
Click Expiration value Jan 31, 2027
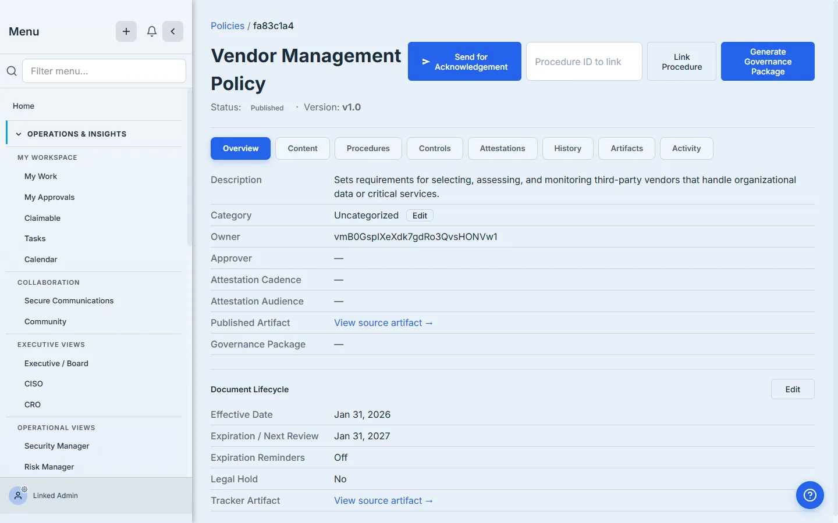pos(362,436)
